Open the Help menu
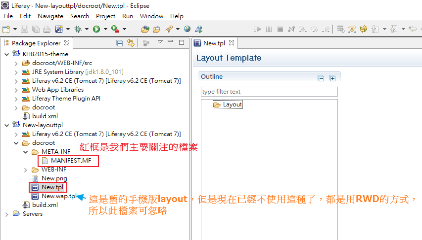 point(177,16)
